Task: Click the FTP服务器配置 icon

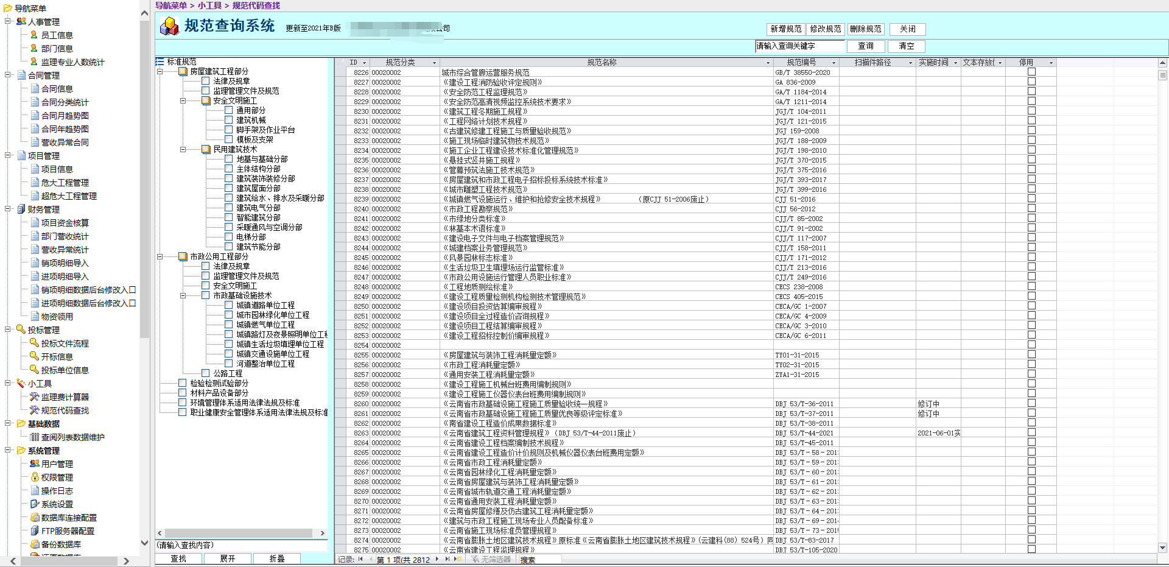Action: point(35,530)
